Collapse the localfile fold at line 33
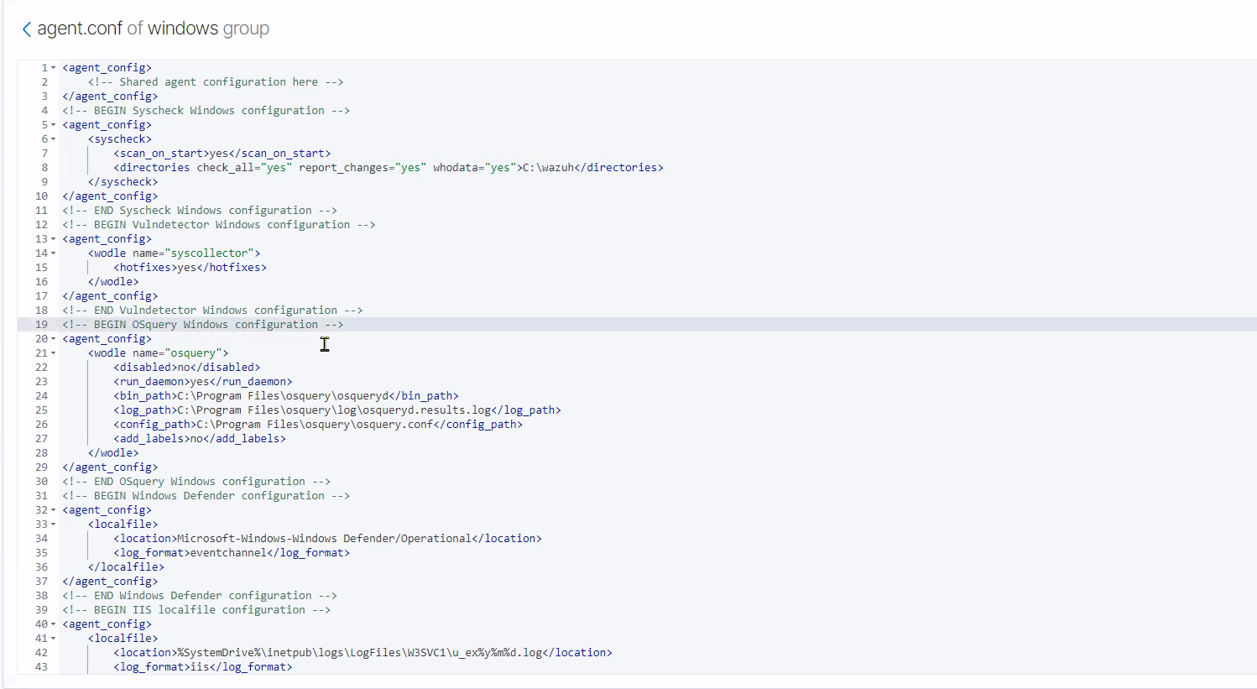The height and width of the screenshot is (689, 1257). [x=54, y=524]
